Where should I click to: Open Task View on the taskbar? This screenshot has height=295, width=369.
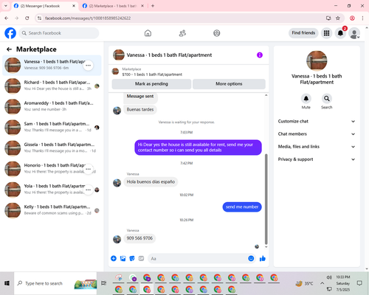(x=104, y=283)
